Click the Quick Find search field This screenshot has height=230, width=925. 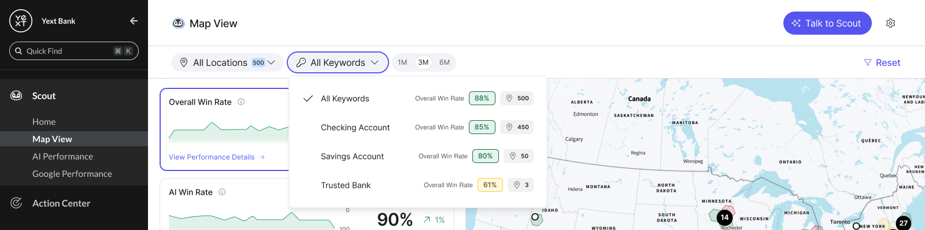click(74, 51)
